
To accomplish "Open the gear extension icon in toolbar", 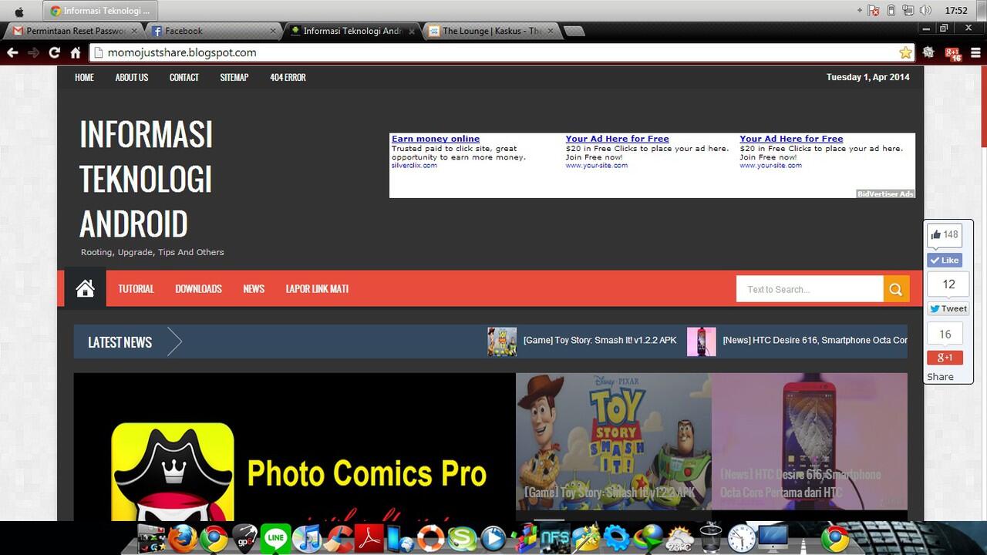I will 928,52.
